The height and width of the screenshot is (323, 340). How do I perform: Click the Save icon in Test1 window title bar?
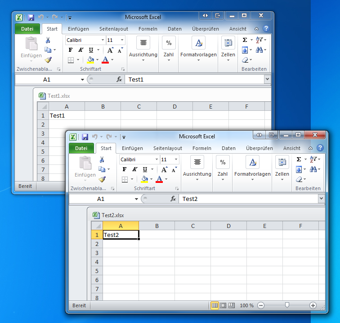coord(31,18)
